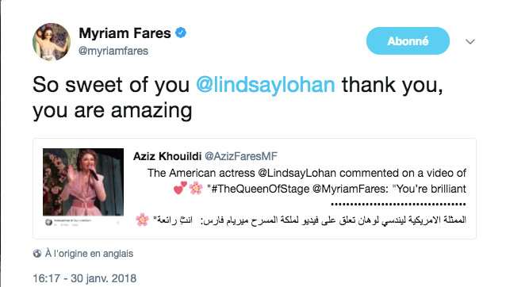The image size is (506, 287).
Task: Open the #TheQueenOfStage hashtag
Action: click(260, 189)
